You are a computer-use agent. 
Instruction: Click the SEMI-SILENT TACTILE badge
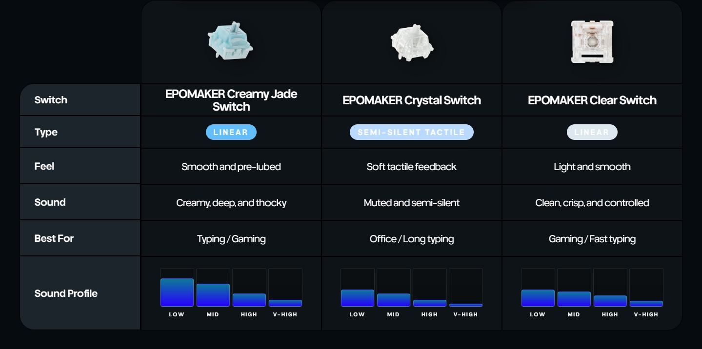[412, 132]
